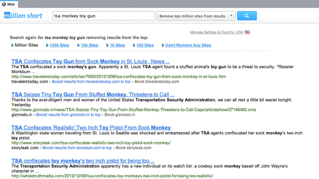
Task: Boost results from storyleak.com to top
Action: point(77,148)
